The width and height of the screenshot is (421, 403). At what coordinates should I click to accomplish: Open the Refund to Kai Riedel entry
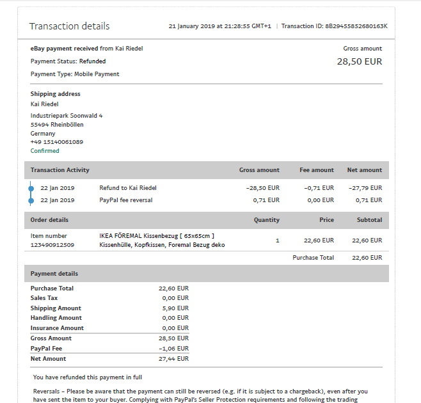[128, 188]
